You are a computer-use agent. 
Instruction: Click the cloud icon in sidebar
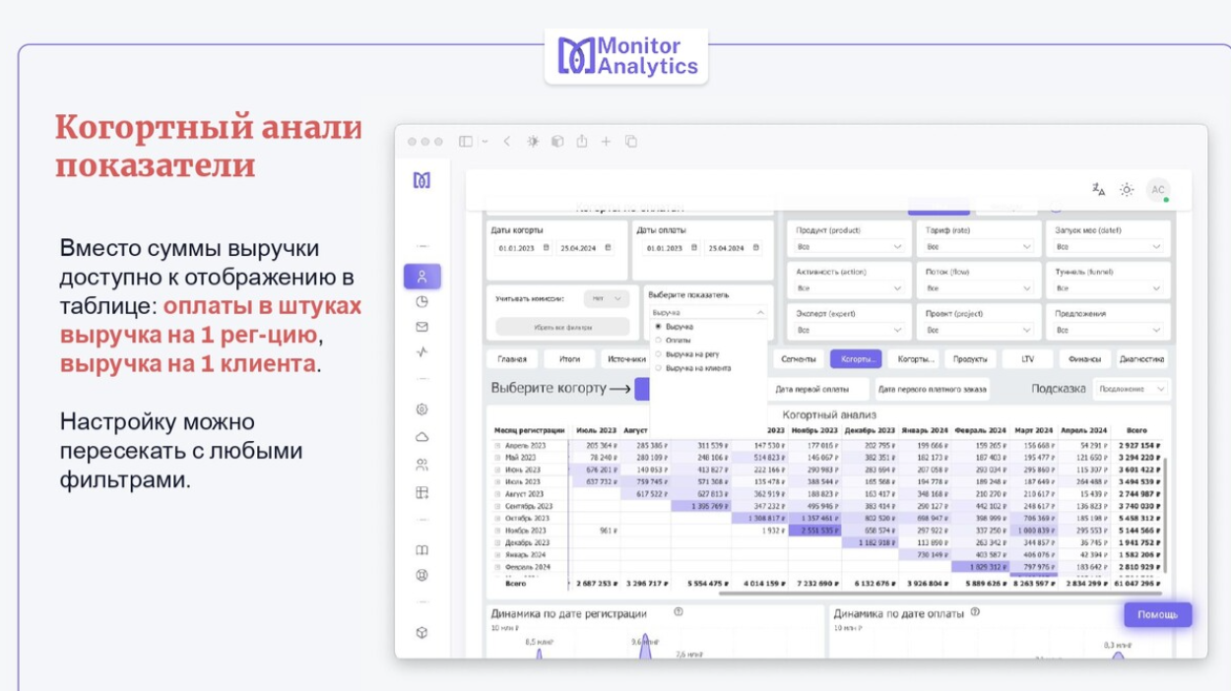pos(421,437)
